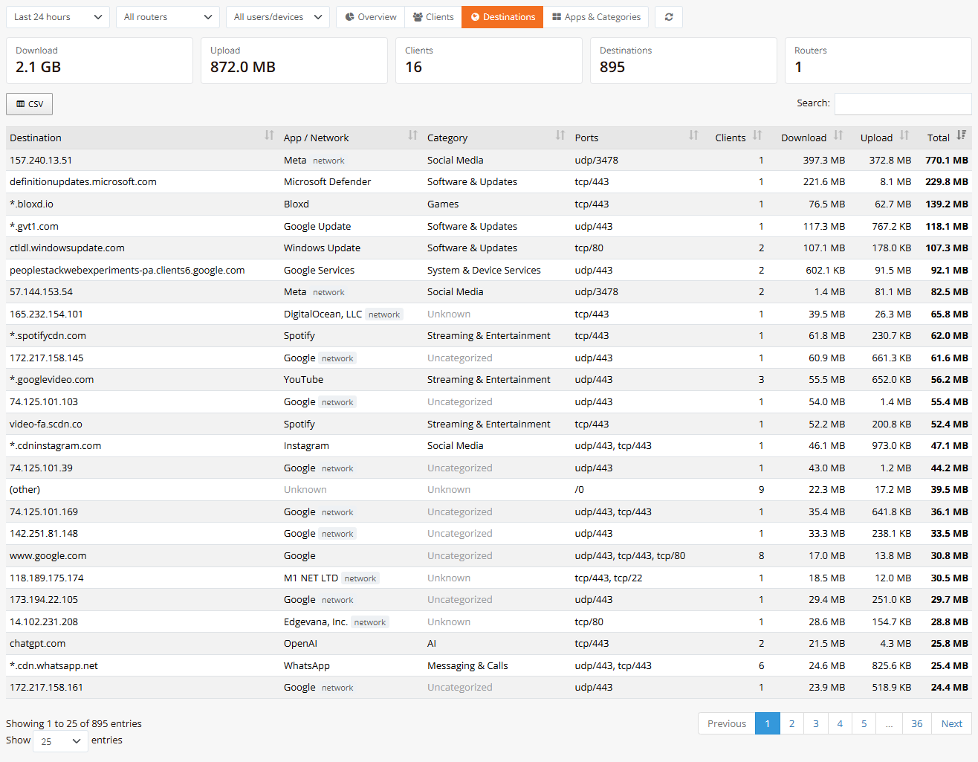
Task: Jump to page 36 of results
Action: pyautogui.click(x=917, y=723)
